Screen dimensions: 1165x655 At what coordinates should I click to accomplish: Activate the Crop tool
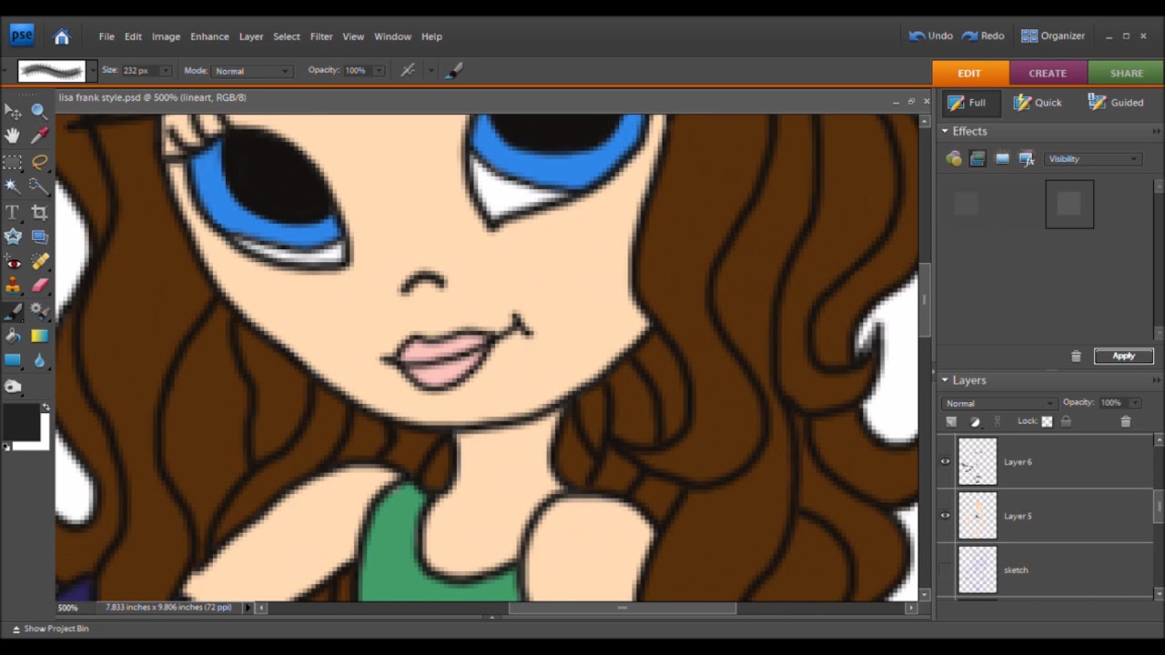(x=39, y=212)
